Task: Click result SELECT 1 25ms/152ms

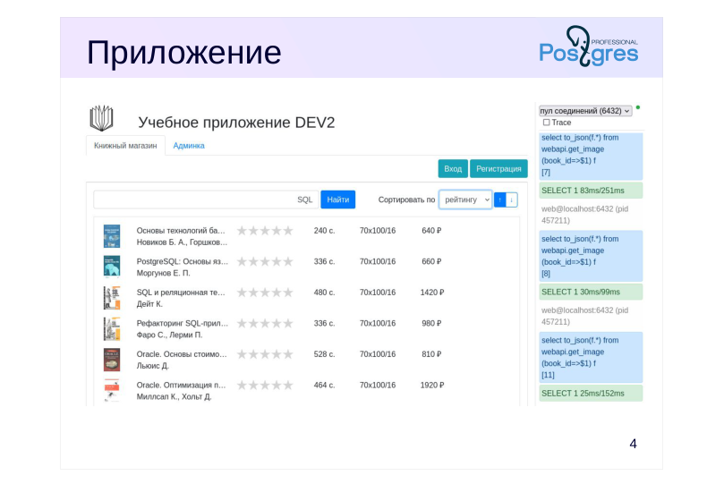Action: [591, 394]
